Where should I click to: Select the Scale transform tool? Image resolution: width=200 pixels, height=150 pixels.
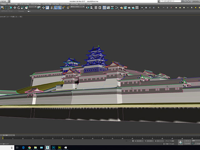[22, 7]
